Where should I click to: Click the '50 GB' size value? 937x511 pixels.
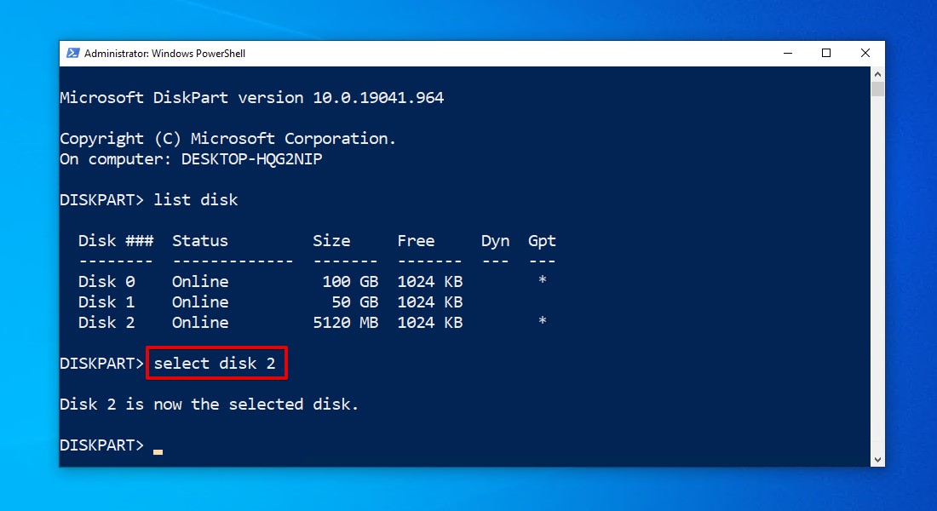(355, 301)
